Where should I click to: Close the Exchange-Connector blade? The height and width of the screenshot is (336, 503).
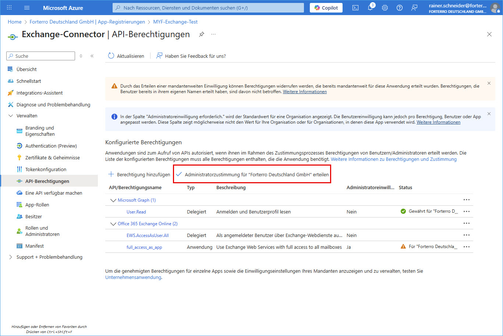click(x=489, y=34)
